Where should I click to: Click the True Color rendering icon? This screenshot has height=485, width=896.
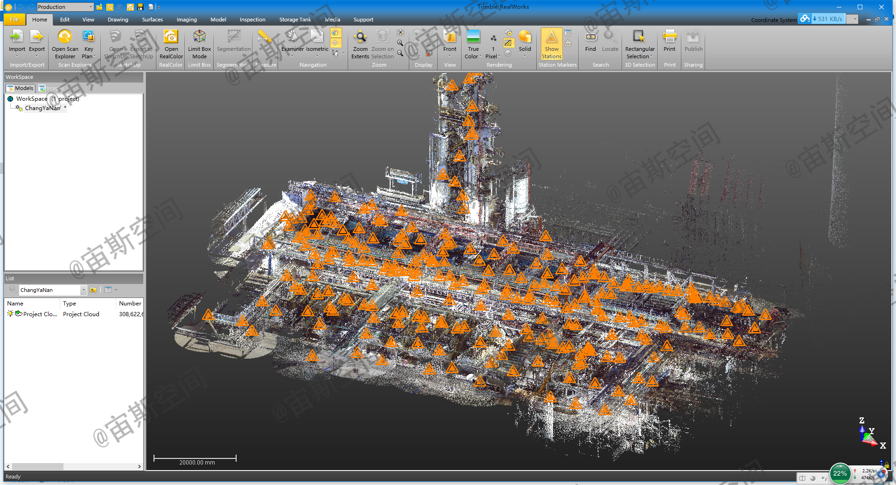(x=473, y=36)
